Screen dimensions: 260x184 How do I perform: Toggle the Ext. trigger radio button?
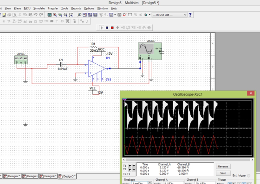click(x=248, y=176)
